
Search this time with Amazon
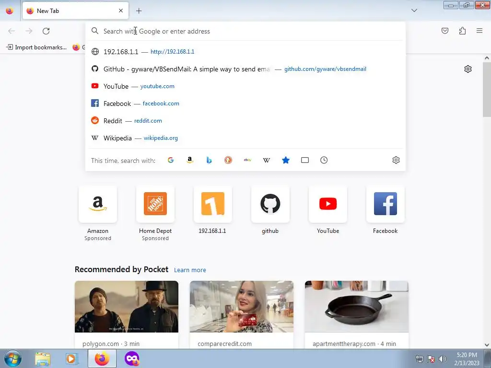190,160
